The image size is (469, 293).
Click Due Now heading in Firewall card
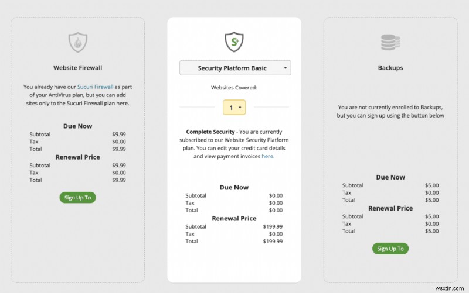(x=77, y=126)
